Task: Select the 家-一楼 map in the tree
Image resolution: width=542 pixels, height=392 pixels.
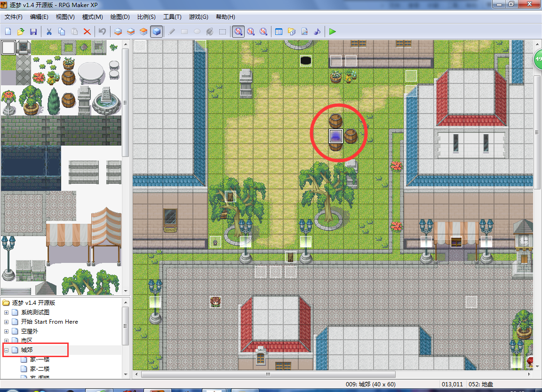Action: point(40,359)
